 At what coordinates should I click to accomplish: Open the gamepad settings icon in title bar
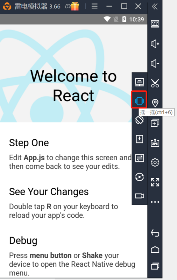tap(68, 7)
